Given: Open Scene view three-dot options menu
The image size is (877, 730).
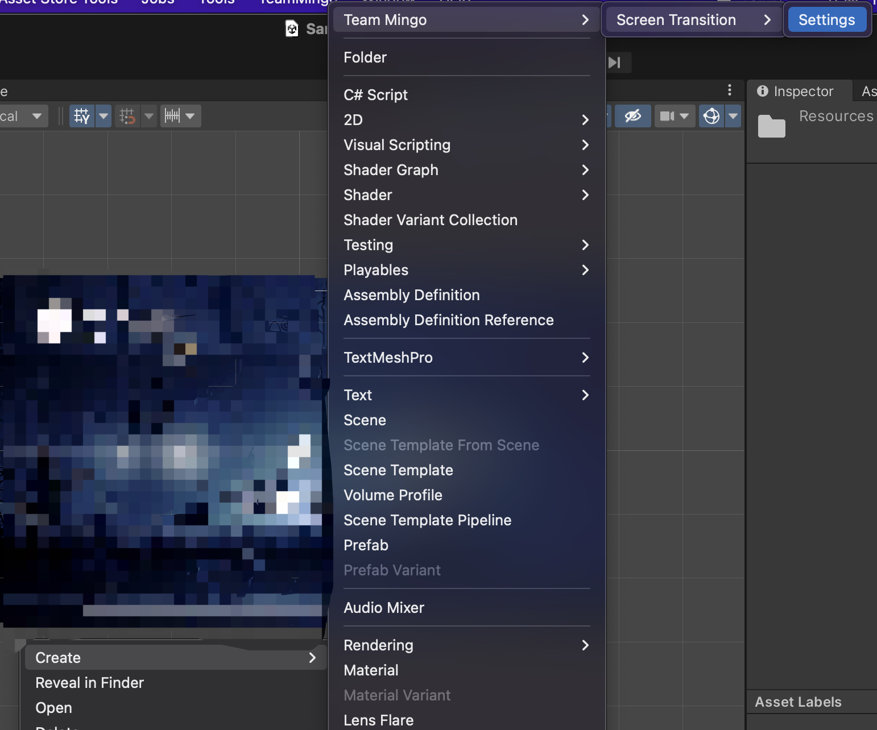Looking at the screenshot, I should click(x=730, y=90).
